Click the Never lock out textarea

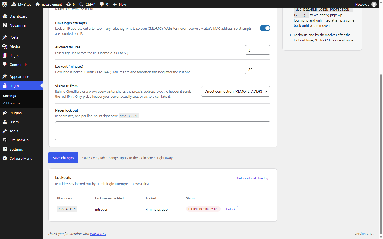(163, 131)
